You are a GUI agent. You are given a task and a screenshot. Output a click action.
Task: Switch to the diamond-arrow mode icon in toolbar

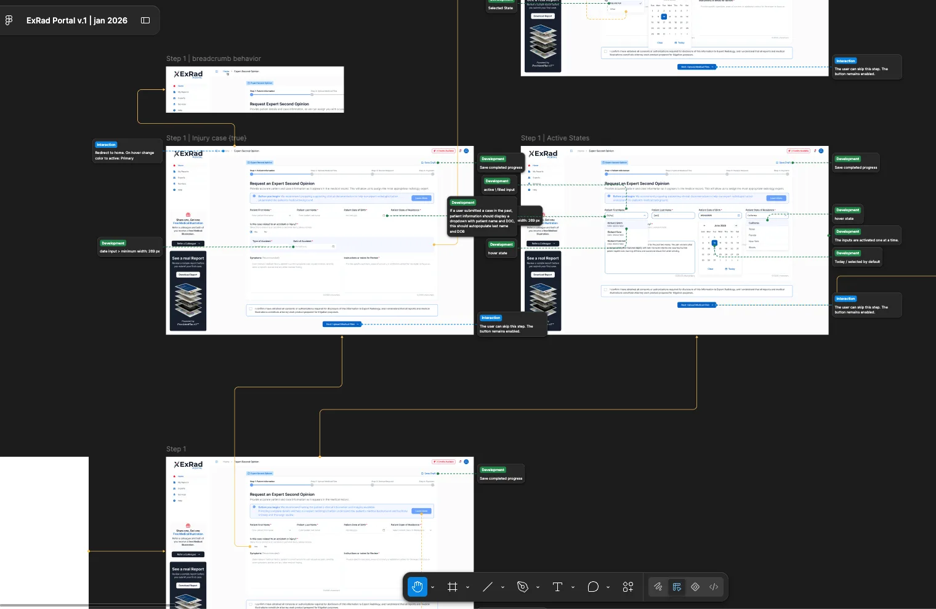(x=695, y=587)
